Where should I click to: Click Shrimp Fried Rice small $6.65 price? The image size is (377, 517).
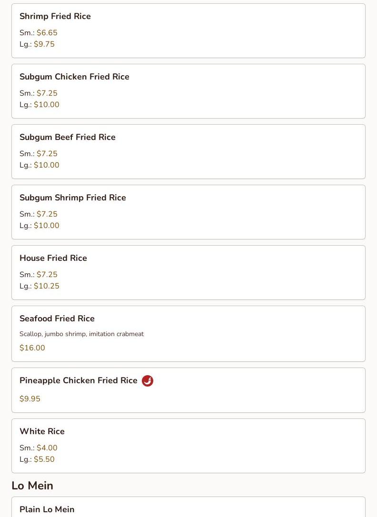click(x=47, y=33)
